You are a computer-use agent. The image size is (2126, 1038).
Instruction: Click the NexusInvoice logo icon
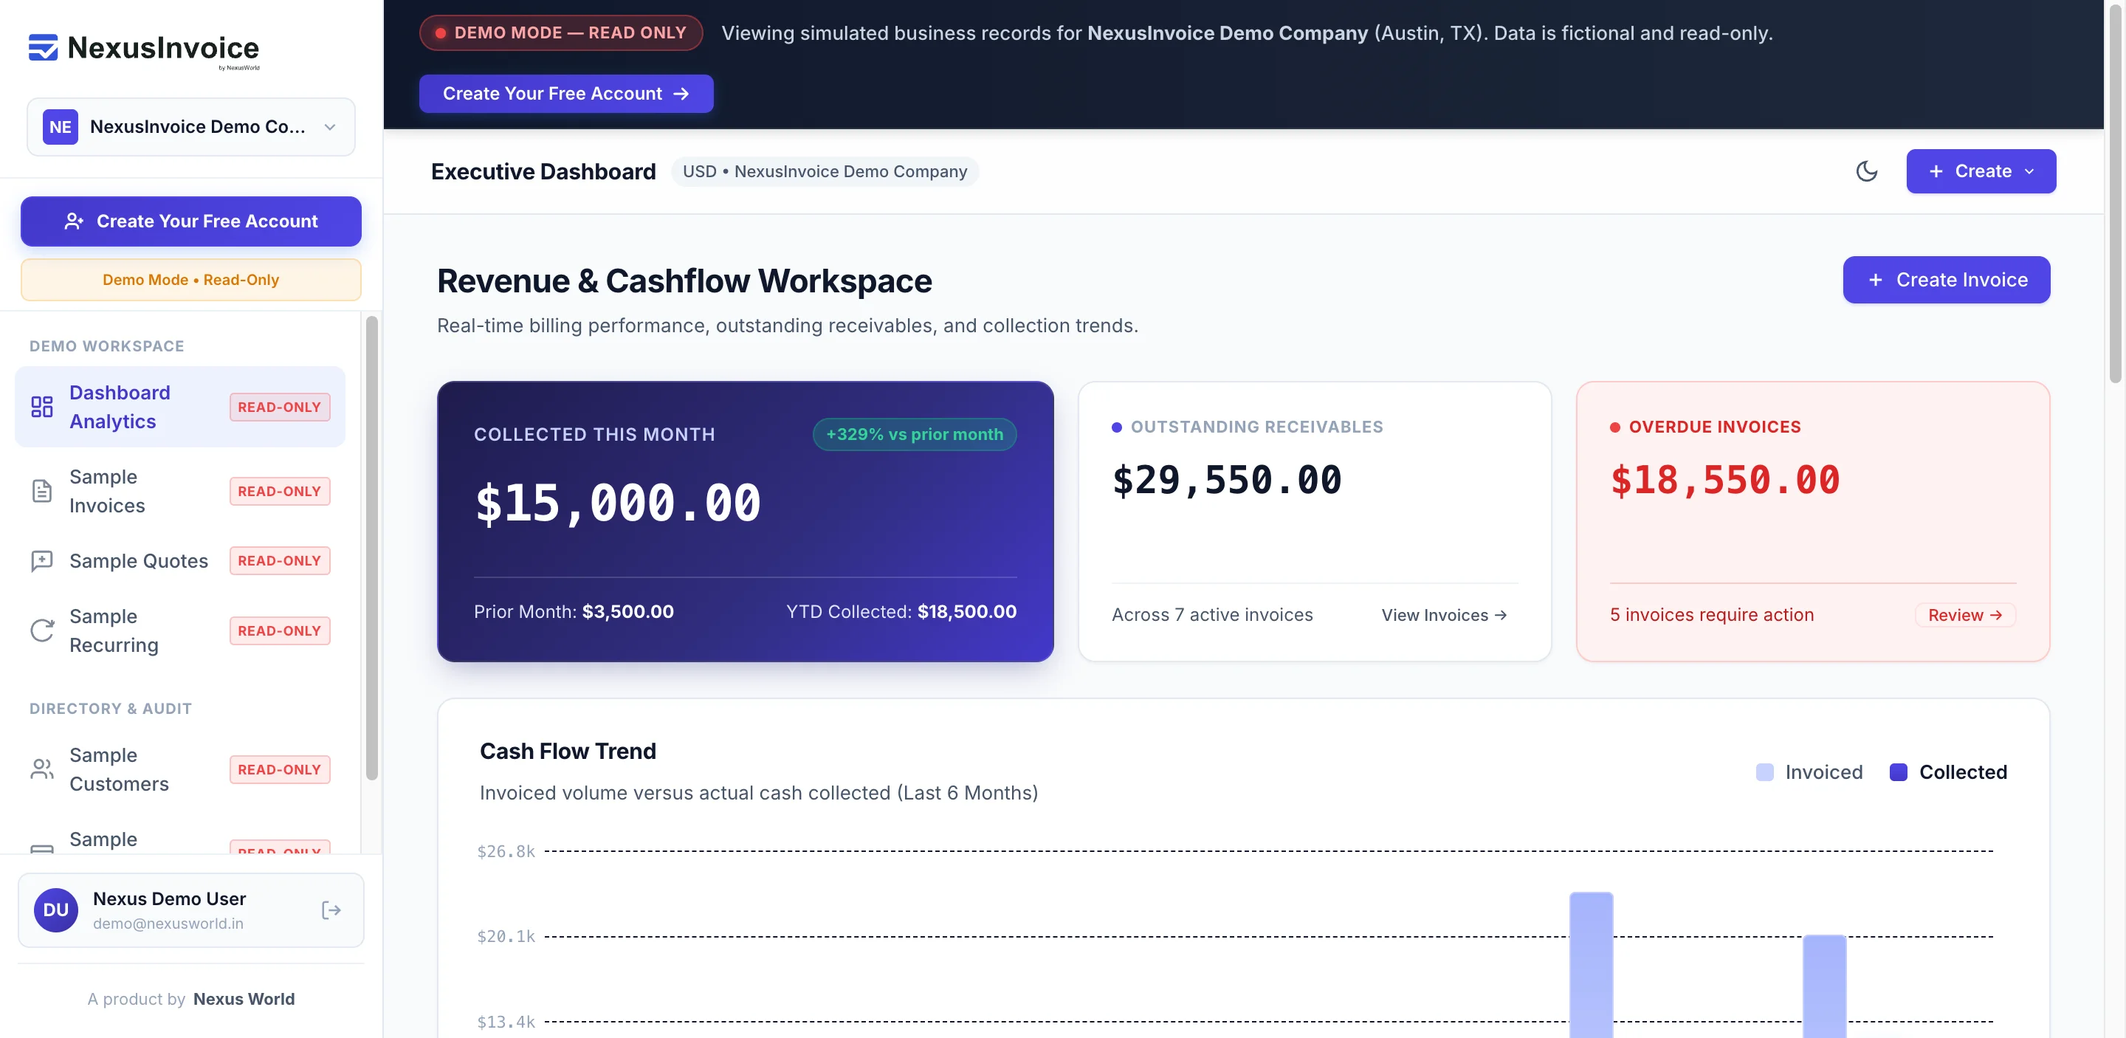point(43,47)
